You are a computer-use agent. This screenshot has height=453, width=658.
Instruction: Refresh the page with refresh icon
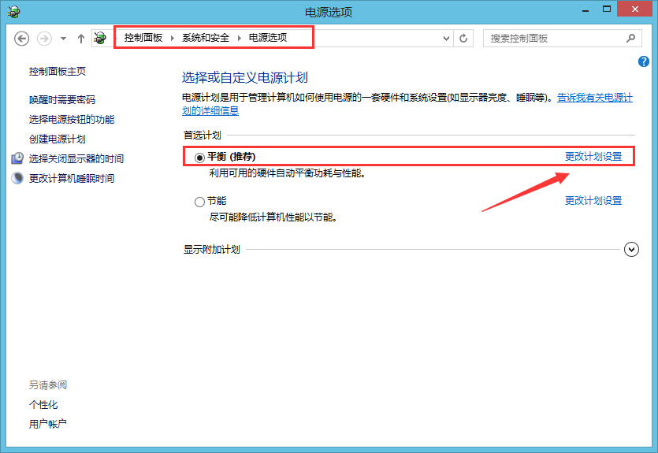pyautogui.click(x=463, y=39)
